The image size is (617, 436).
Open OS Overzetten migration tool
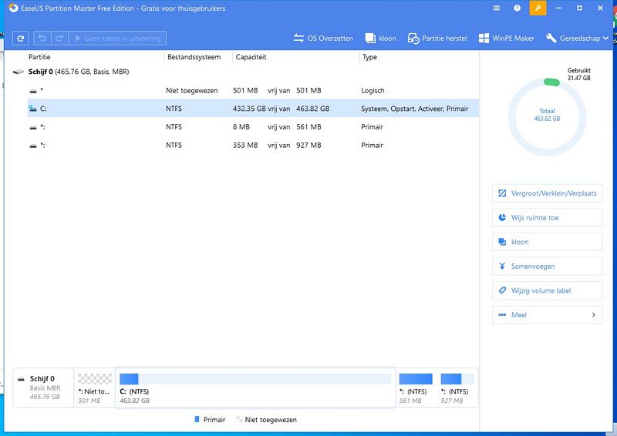323,39
